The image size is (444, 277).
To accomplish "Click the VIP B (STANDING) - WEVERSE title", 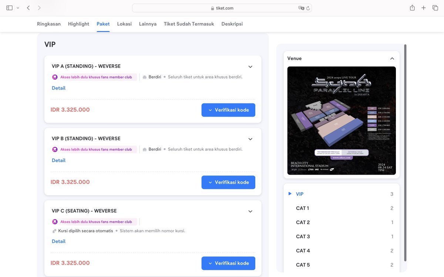I will click(x=86, y=138).
